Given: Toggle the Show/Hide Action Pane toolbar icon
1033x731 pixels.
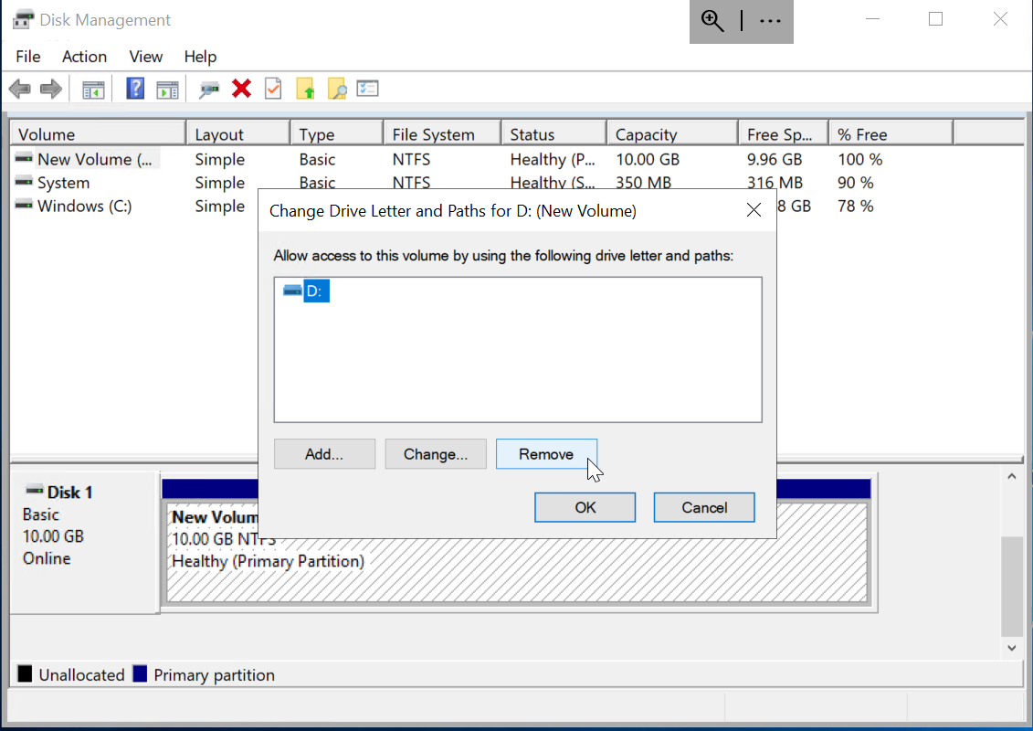Looking at the screenshot, I should pos(166,89).
